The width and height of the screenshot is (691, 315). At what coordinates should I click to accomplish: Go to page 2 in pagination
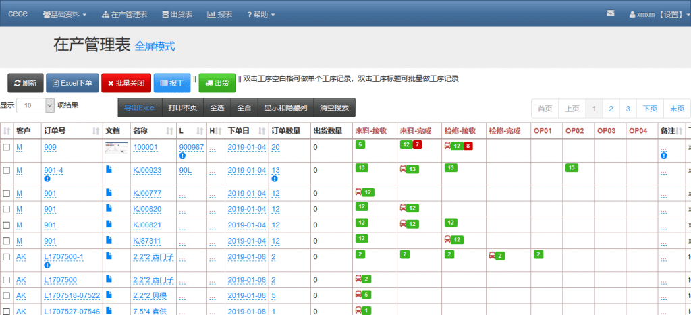click(611, 109)
